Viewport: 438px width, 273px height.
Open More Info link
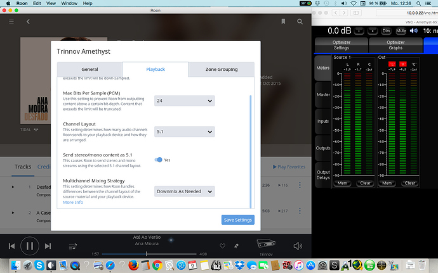click(73, 203)
